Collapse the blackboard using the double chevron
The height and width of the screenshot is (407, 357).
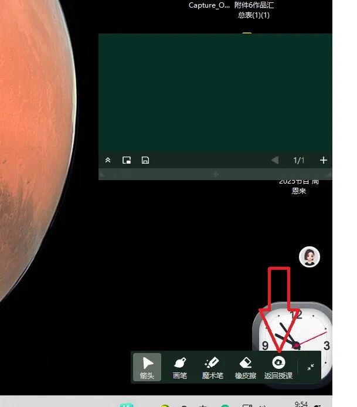[108, 160]
